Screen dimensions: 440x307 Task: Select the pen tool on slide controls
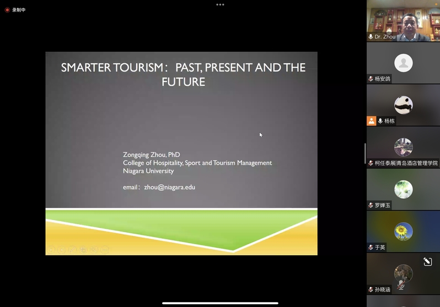pyautogui.click(x=72, y=250)
